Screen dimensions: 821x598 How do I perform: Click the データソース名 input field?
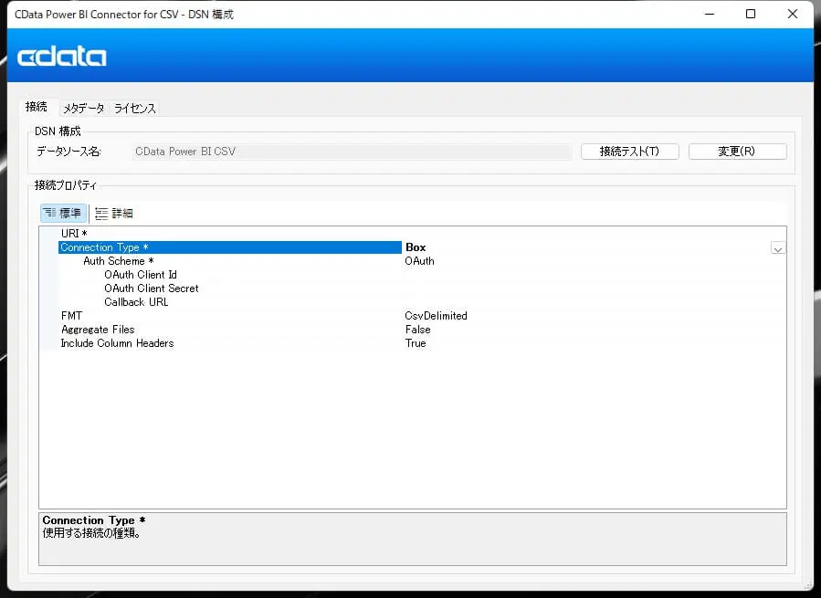[352, 152]
